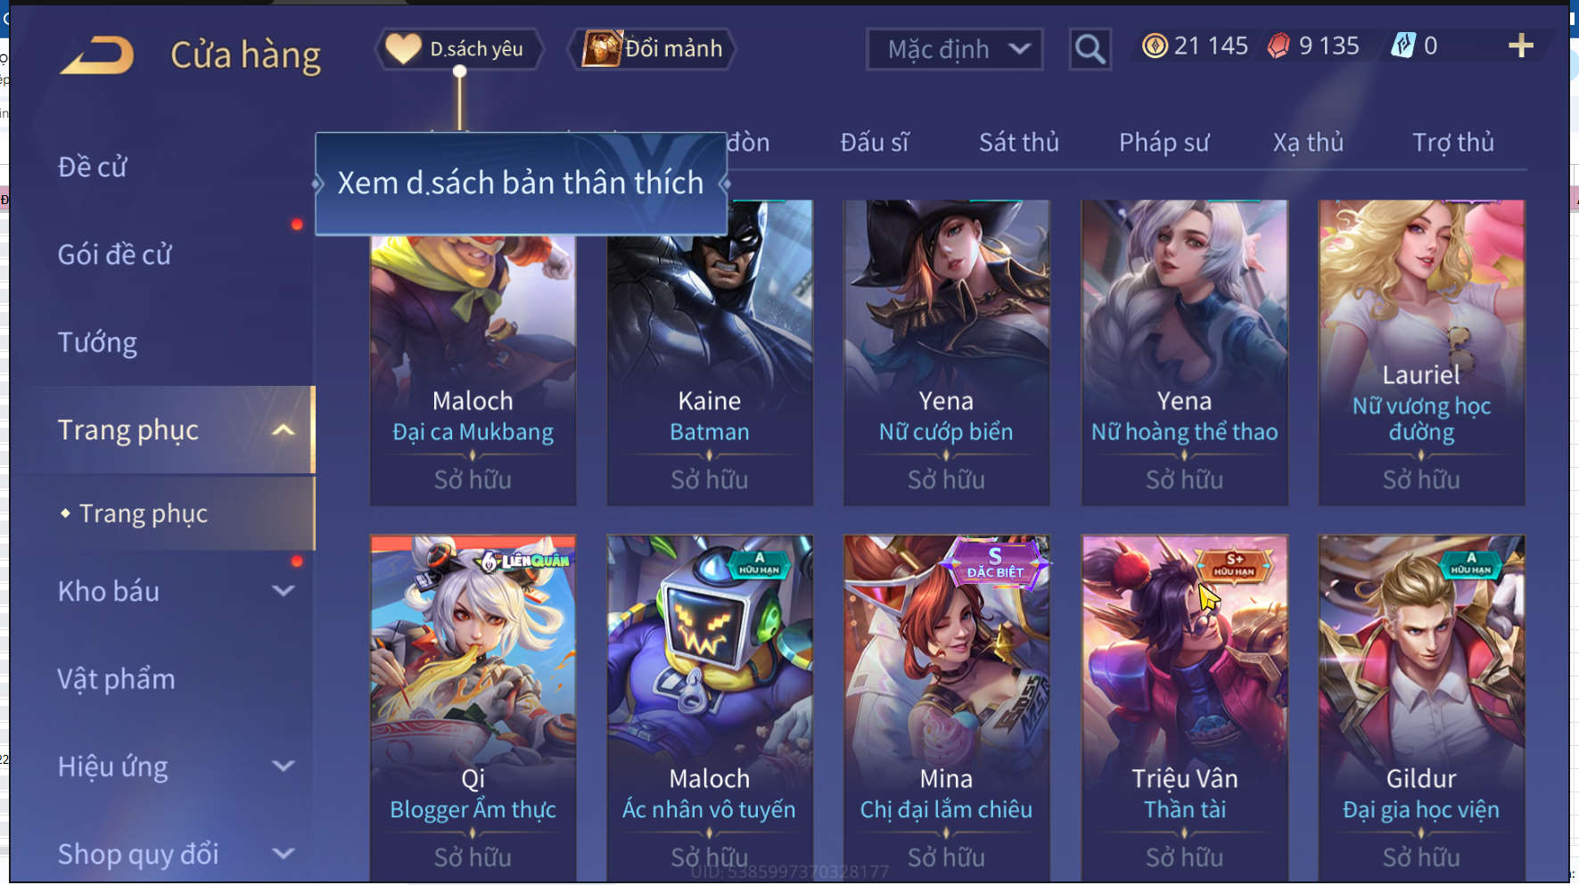Select the Xạ thủ filter tab
Viewport: 1579px width, 885px height.
pyautogui.click(x=1308, y=143)
